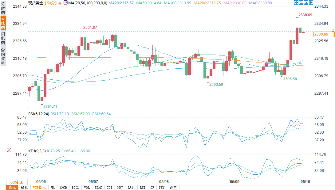Click the 【60分】 period label in title
Viewport: 335px width, 190px height.
coord(51,3)
